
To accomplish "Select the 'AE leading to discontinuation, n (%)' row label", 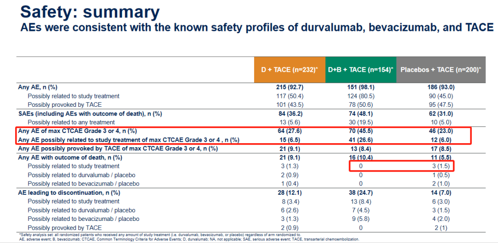I will pos(69,192).
